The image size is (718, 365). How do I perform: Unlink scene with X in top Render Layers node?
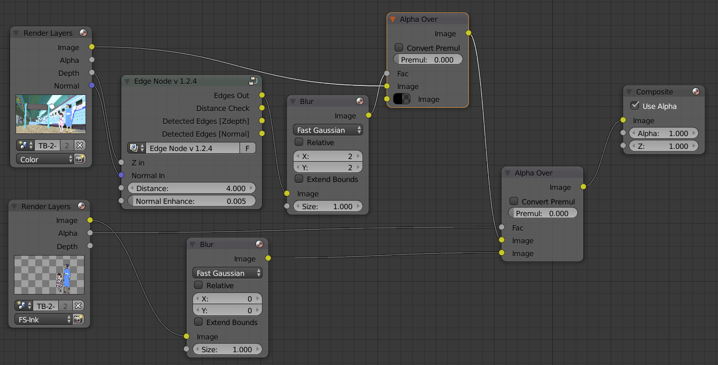(x=80, y=145)
